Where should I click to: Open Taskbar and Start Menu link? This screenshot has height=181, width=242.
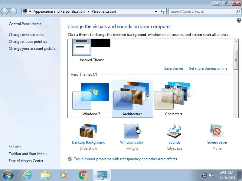coord(28,154)
